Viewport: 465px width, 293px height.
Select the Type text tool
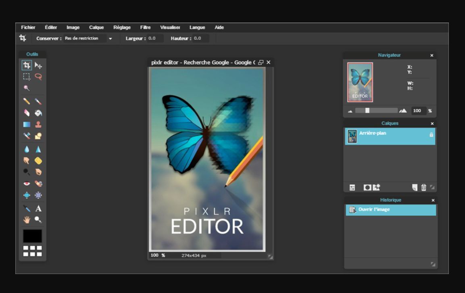coord(38,208)
